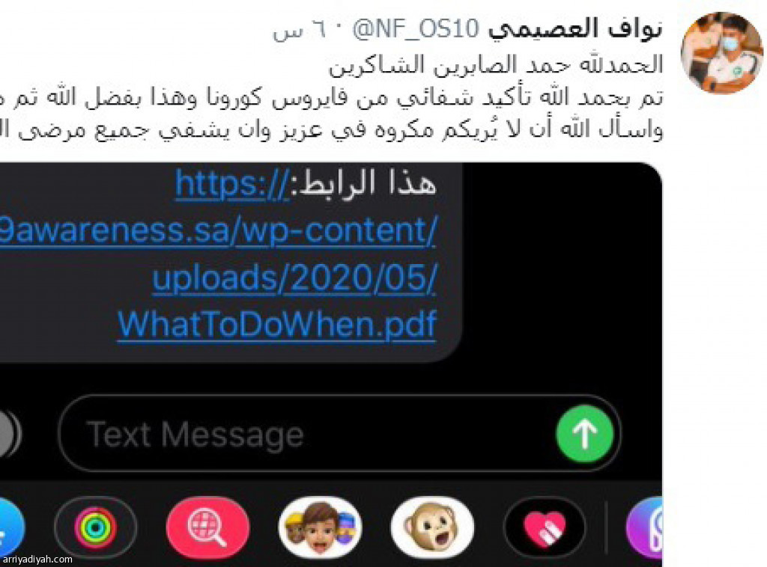Select the Animoji monkey icon
Image resolution: width=767 pixels, height=567 pixels.
click(432, 527)
